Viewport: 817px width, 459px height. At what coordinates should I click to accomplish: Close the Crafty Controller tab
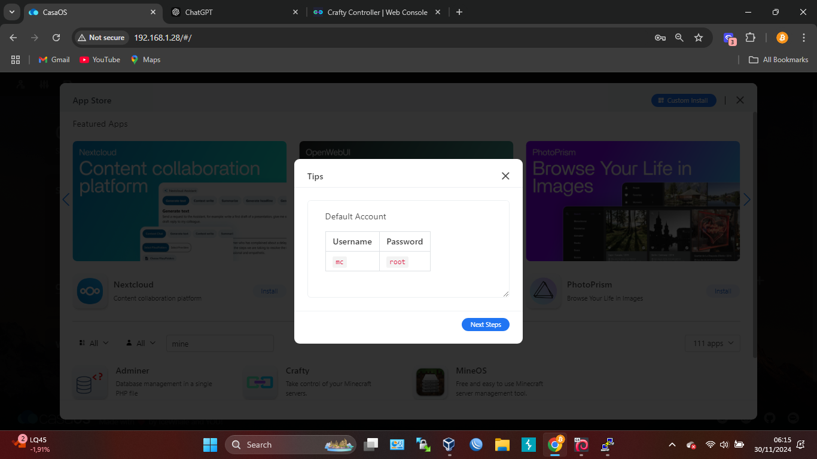click(x=437, y=12)
